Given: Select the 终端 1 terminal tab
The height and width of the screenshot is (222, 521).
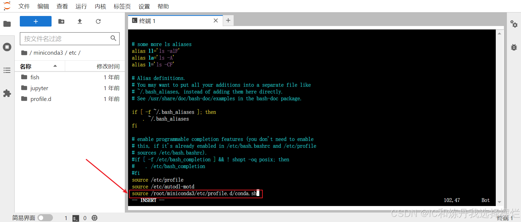Looking at the screenshot, I should coord(175,21).
